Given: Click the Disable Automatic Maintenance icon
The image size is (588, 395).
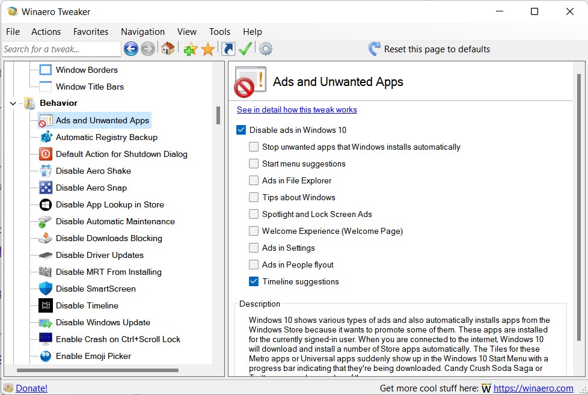Looking at the screenshot, I should click(45, 221).
